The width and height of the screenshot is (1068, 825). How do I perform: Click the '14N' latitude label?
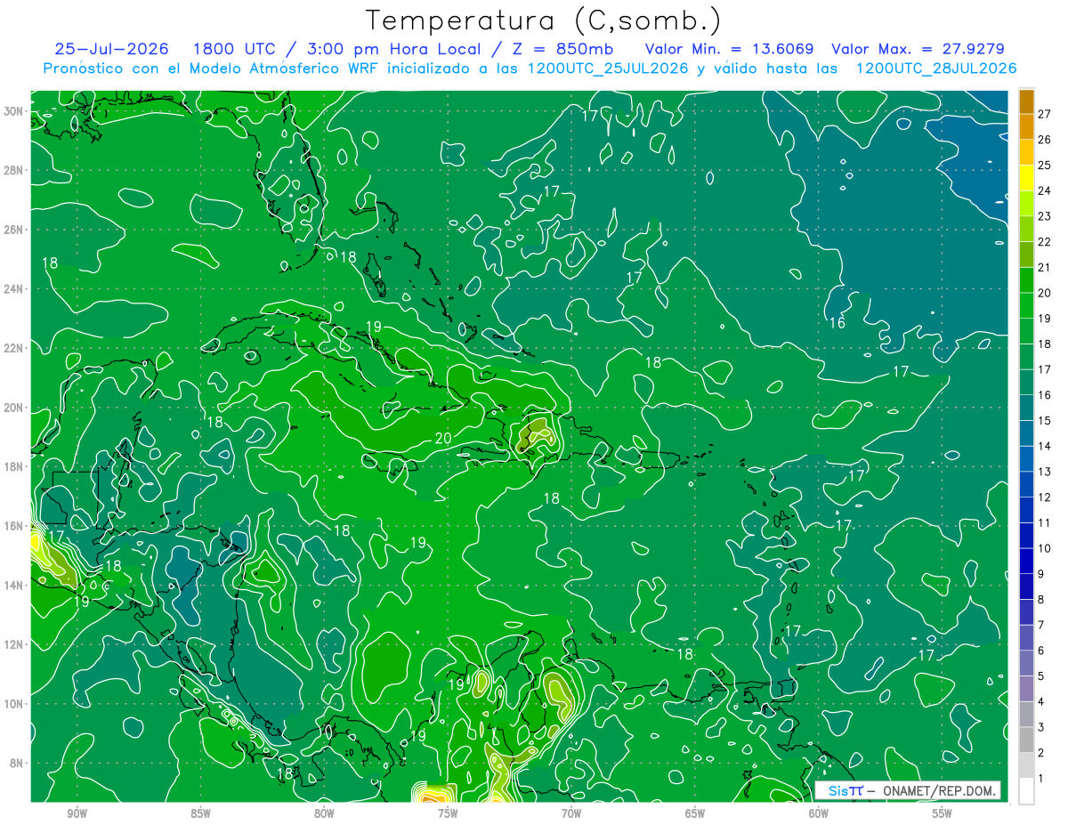coord(14,585)
